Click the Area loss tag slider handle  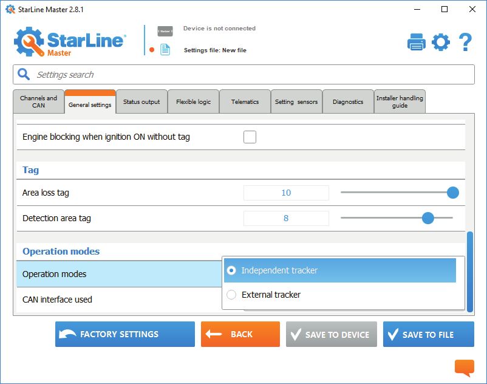(x=453, y=193)
